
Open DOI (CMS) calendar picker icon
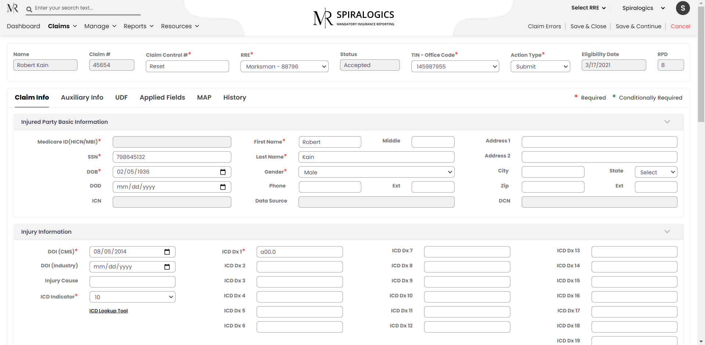167,252
